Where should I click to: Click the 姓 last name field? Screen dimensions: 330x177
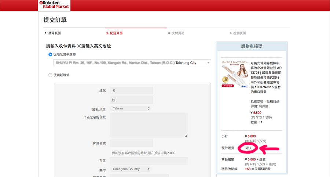(x=132, y=100)
